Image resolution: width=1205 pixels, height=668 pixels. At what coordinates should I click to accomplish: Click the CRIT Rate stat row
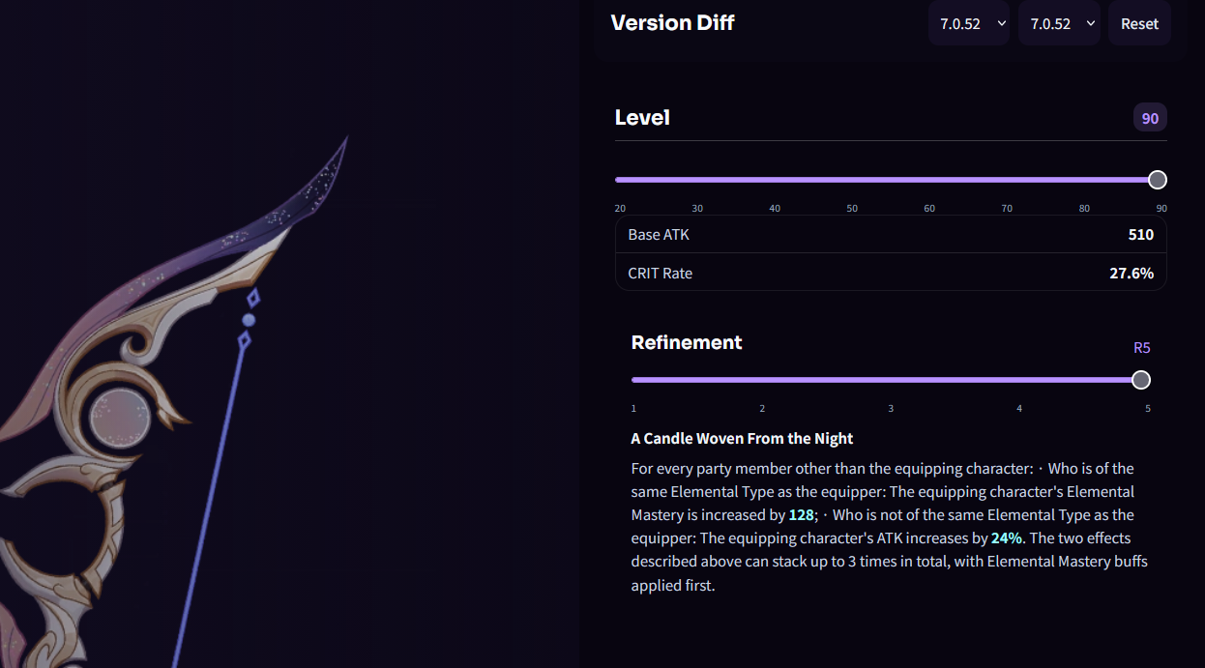891,273
